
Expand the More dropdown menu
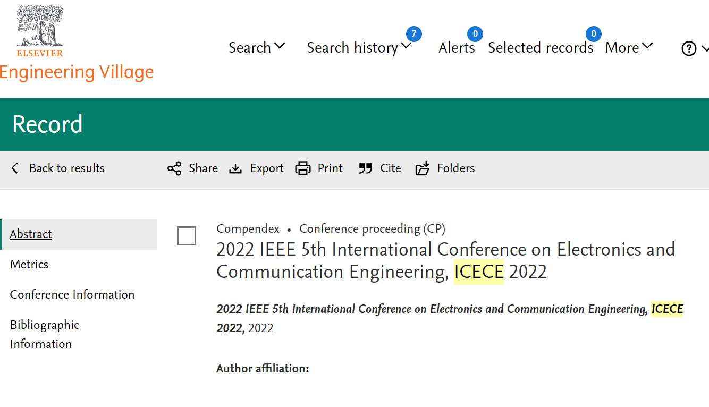629,47
